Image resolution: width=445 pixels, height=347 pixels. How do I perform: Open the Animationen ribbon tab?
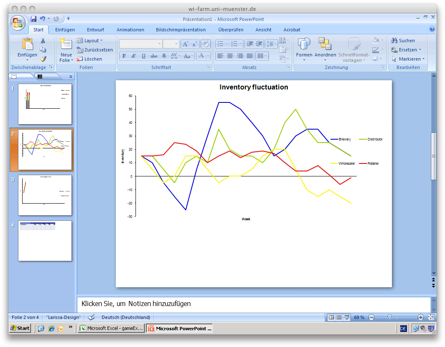tap(130, 30)
